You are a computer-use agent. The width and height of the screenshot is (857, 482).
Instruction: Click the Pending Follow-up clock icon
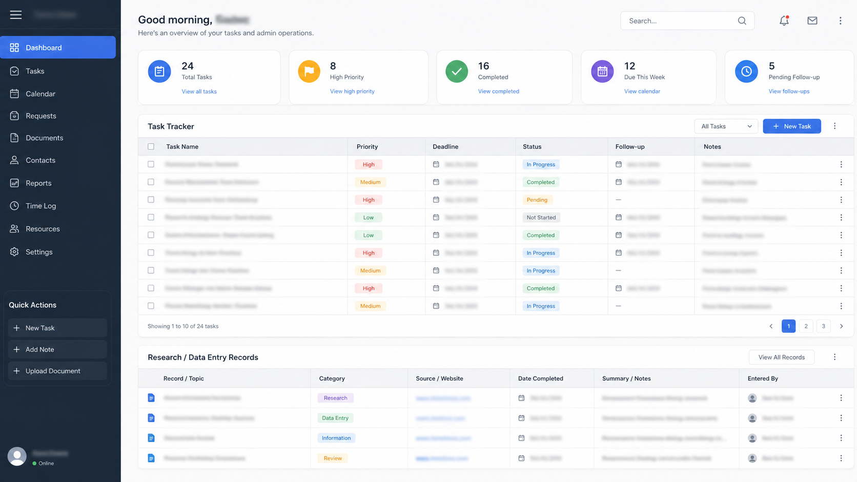(746, 71)
